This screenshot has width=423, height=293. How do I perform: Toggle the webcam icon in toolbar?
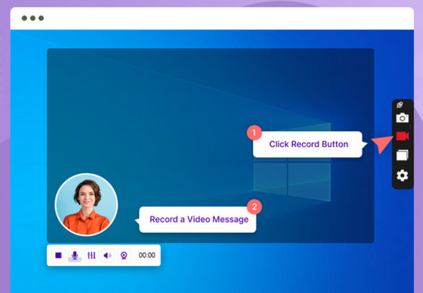[124, 255]
